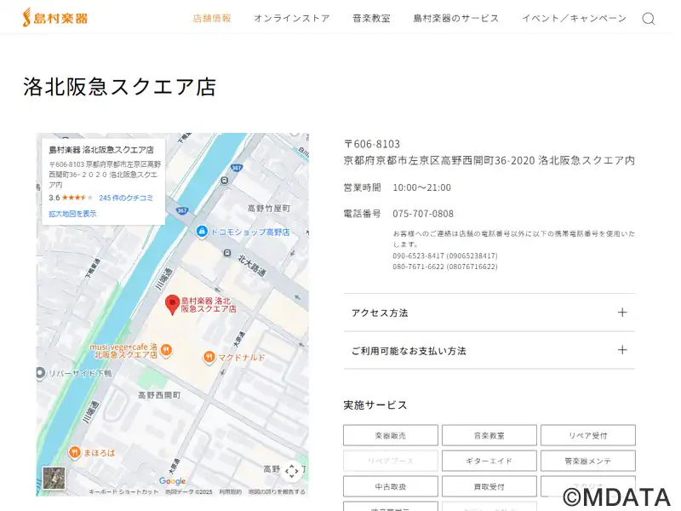Expand the ご利用可能なお支払い方法 section
Image resolution: width=681 pixels, height=511 pixels.
489,351
